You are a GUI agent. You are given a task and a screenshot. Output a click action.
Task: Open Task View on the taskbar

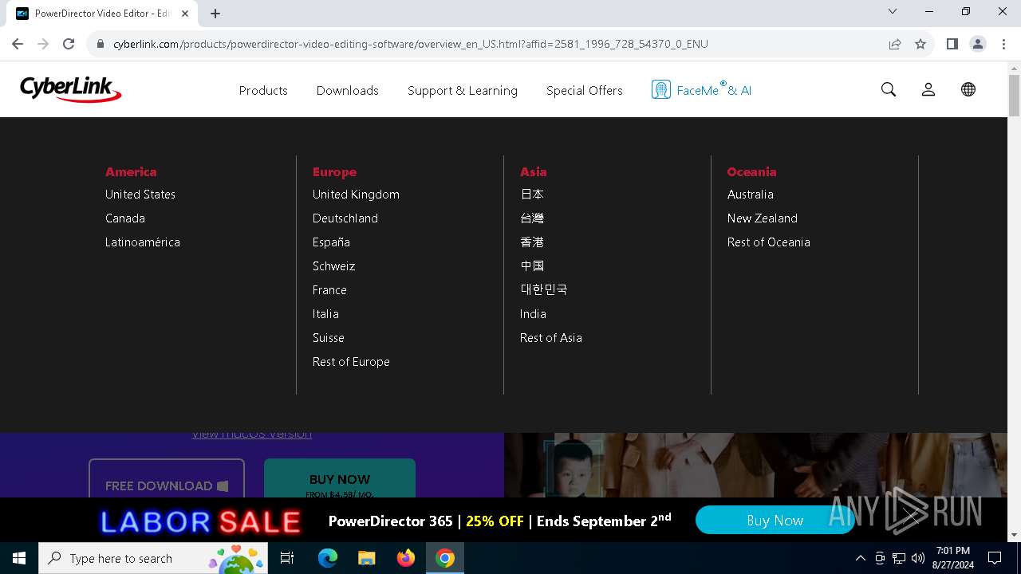coord(287,558)
